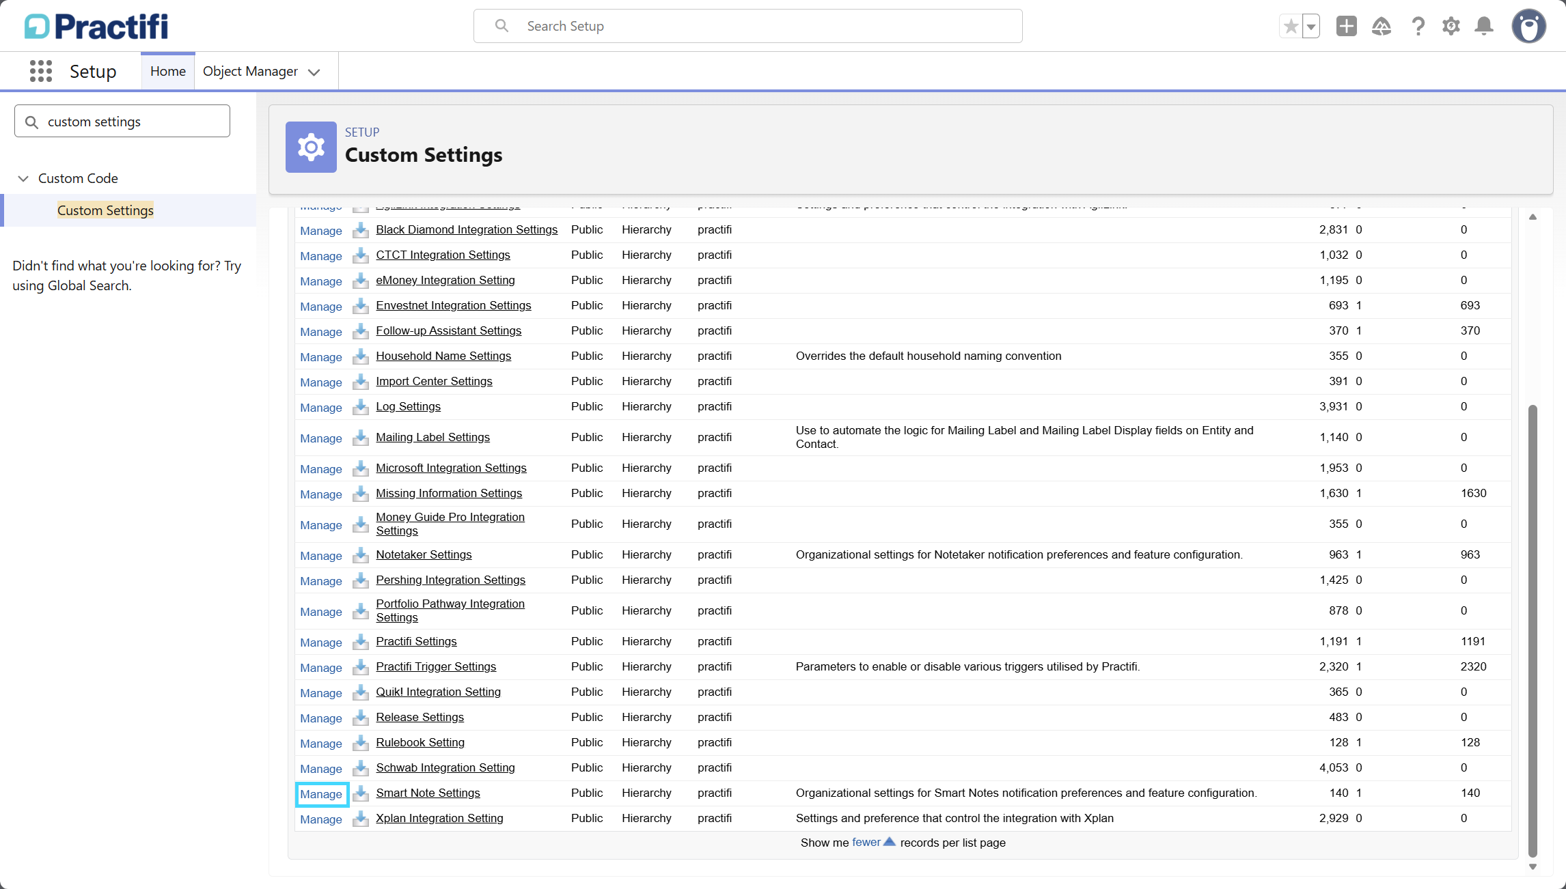Click the Quick Find box containing custom settings
1566x889 pixels.
(x=122, y=121)
